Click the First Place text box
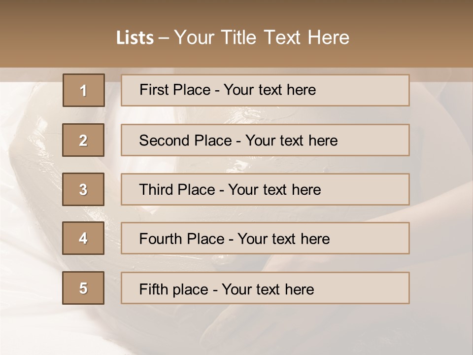The height and width of the screenshot is (355, 473). tap(265, 90)
